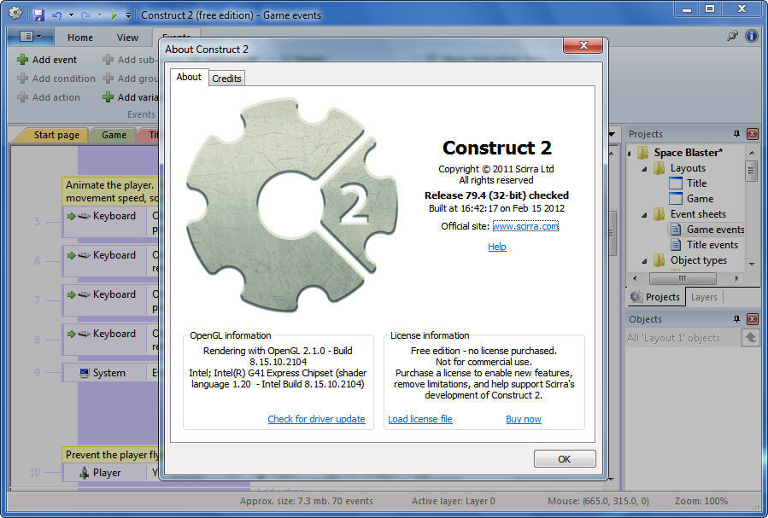
Task: Collapse the Event sheets folder arrow
Action: point(645,215)
